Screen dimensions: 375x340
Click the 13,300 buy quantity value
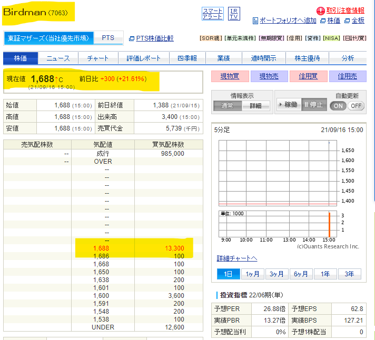pyautogui.click(x=174, y=248)
